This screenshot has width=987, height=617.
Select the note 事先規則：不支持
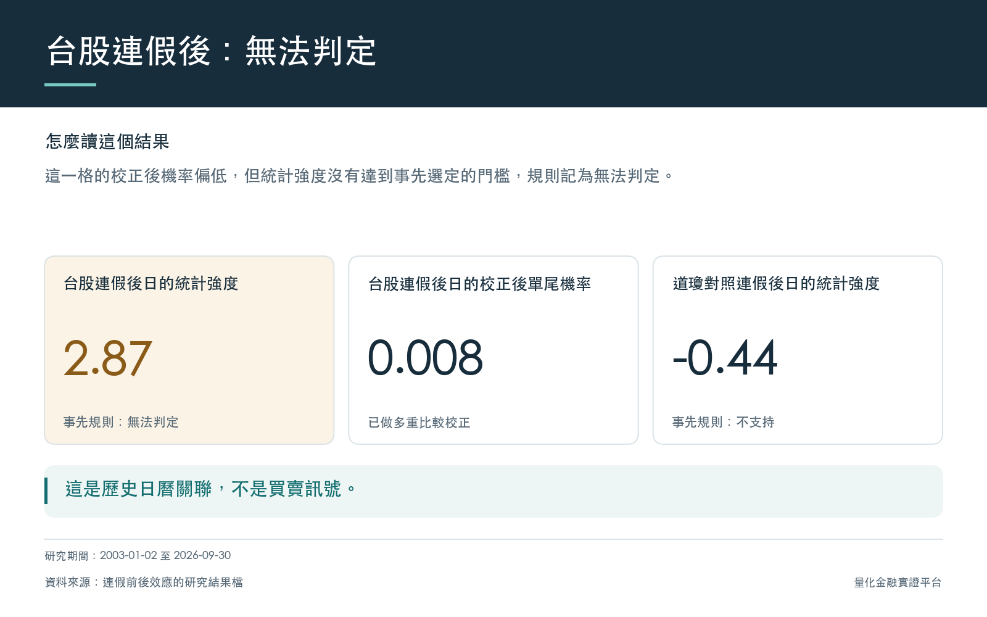723,422
